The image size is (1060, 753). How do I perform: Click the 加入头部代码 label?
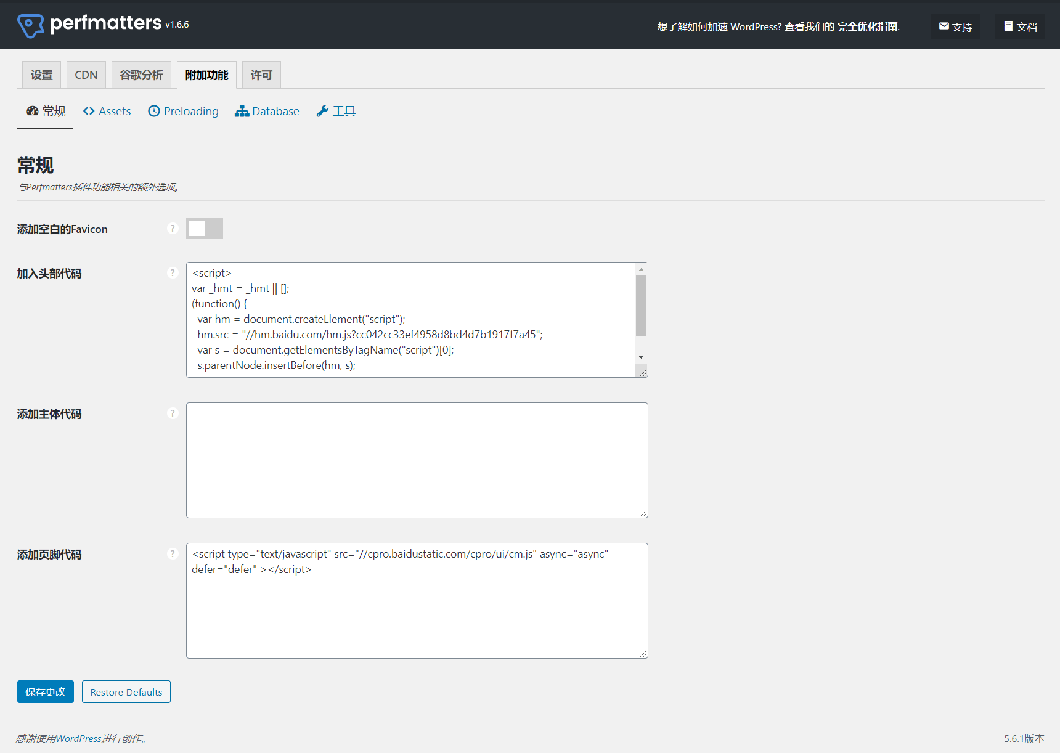pyautogui.click(x=49, y=274)
